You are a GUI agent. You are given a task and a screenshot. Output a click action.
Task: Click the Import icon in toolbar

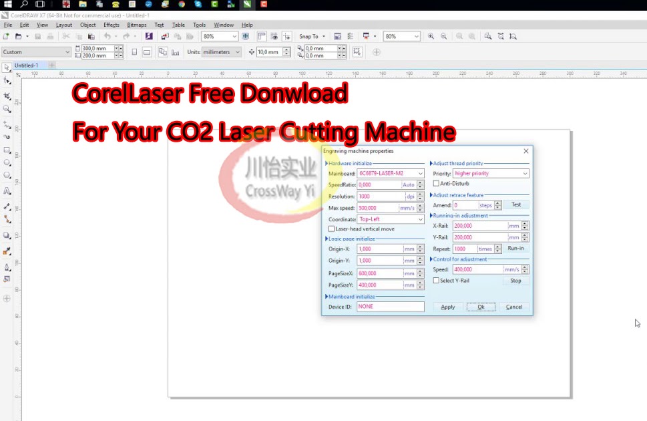(165, 36)
